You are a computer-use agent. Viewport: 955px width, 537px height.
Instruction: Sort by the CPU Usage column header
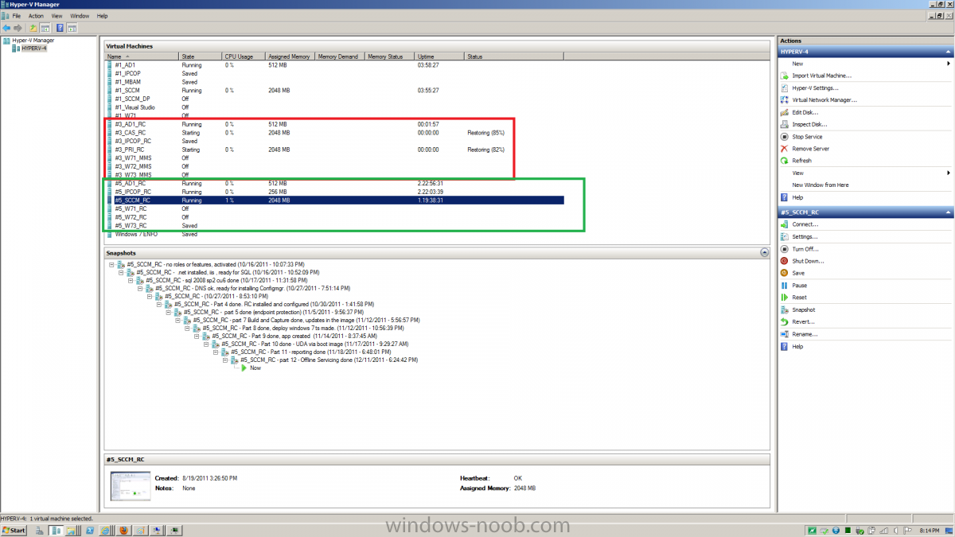(x=244, y=56)
